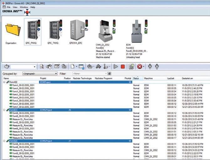Open the File menu
210x160 pixels.
[x=8, y=7]
